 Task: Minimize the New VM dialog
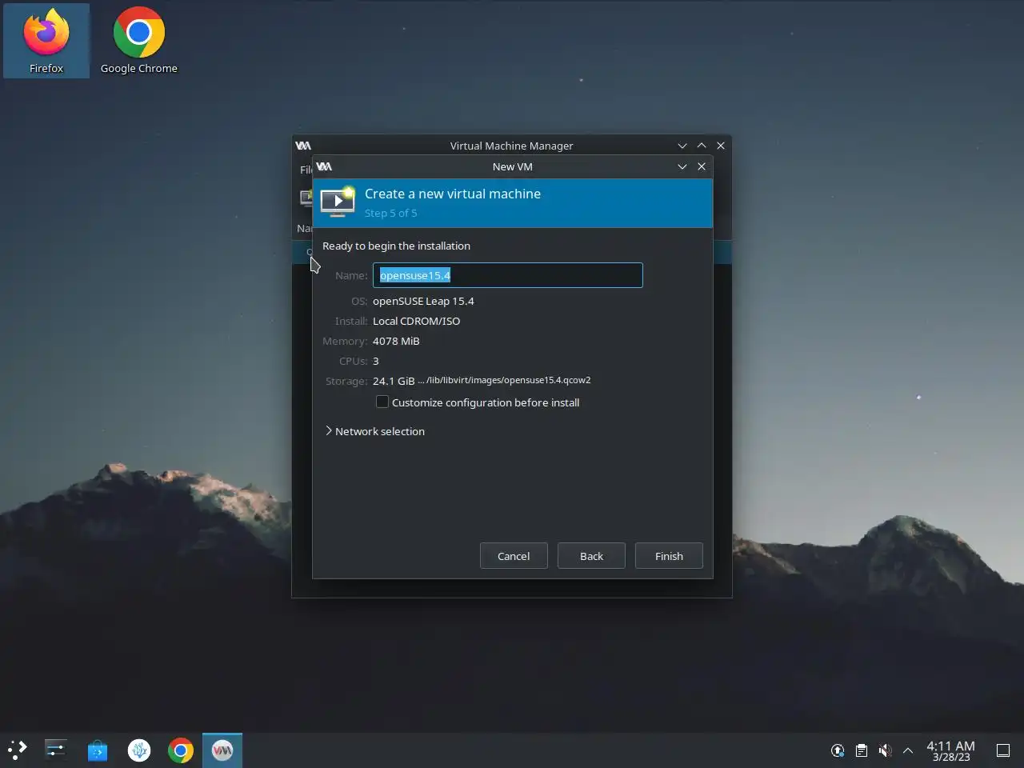point(682,166)
